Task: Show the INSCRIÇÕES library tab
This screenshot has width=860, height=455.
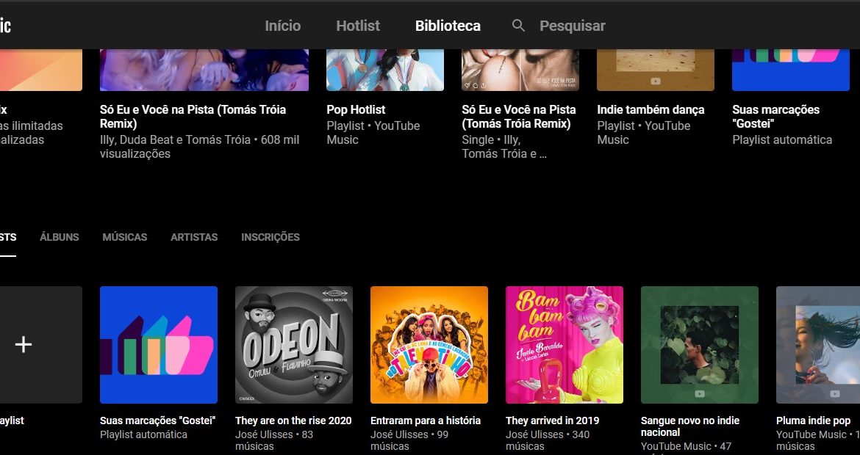Action: 270,237
